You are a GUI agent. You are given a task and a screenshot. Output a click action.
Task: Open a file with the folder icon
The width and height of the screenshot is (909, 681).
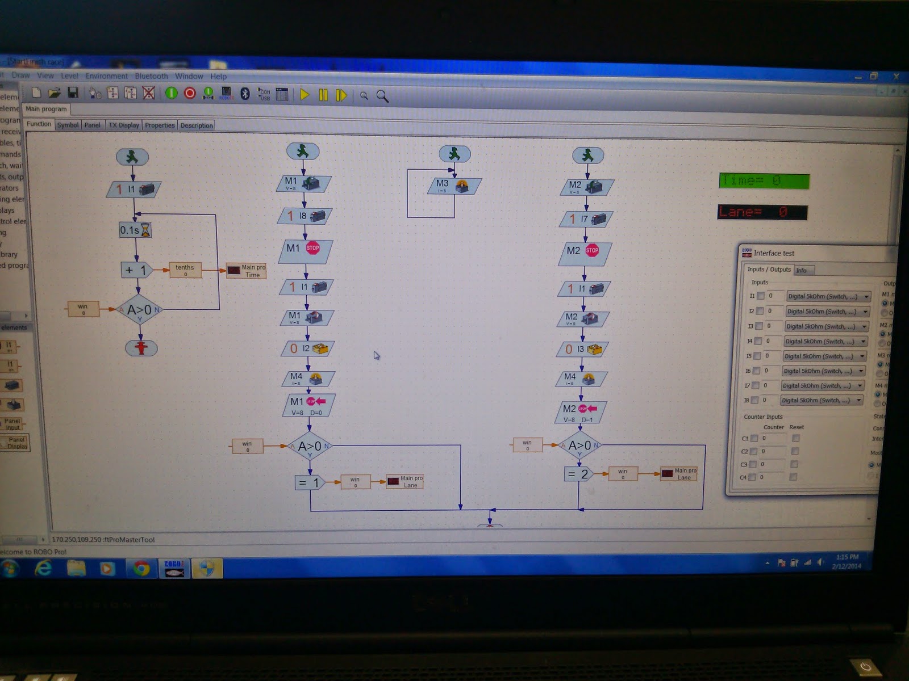[x=55, y=93]
